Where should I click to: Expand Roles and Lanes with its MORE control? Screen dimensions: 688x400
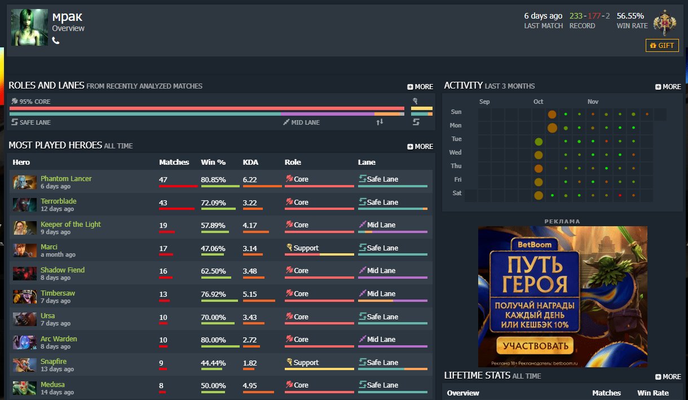tap(420, 86)
